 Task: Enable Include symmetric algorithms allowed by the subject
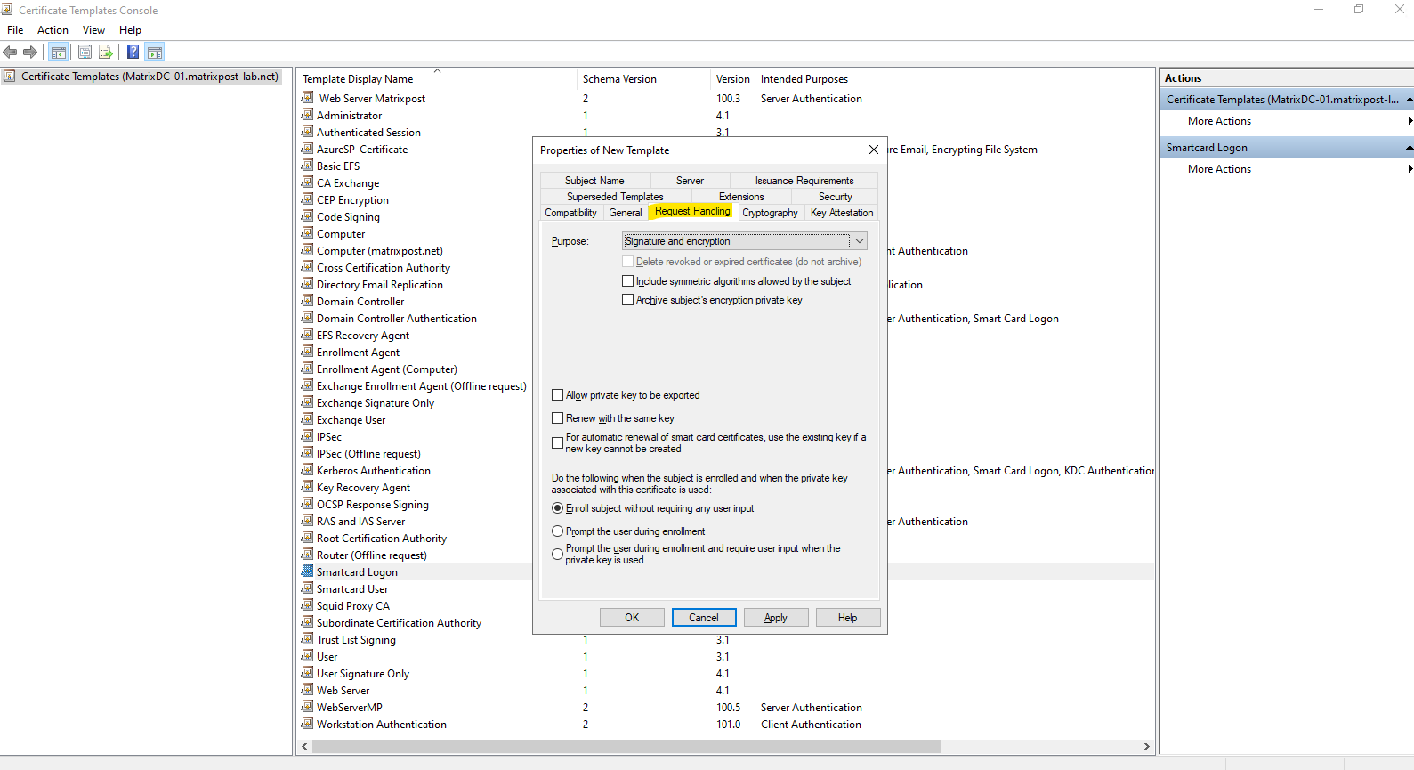pos(628,281)
